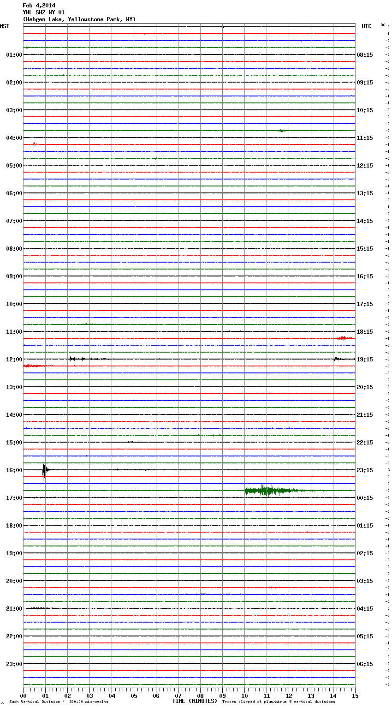Image resolution: width=392 pixels, height=708 pixels.
Task: Click the '02:15' UTC time label
Action: pos(365,553)
